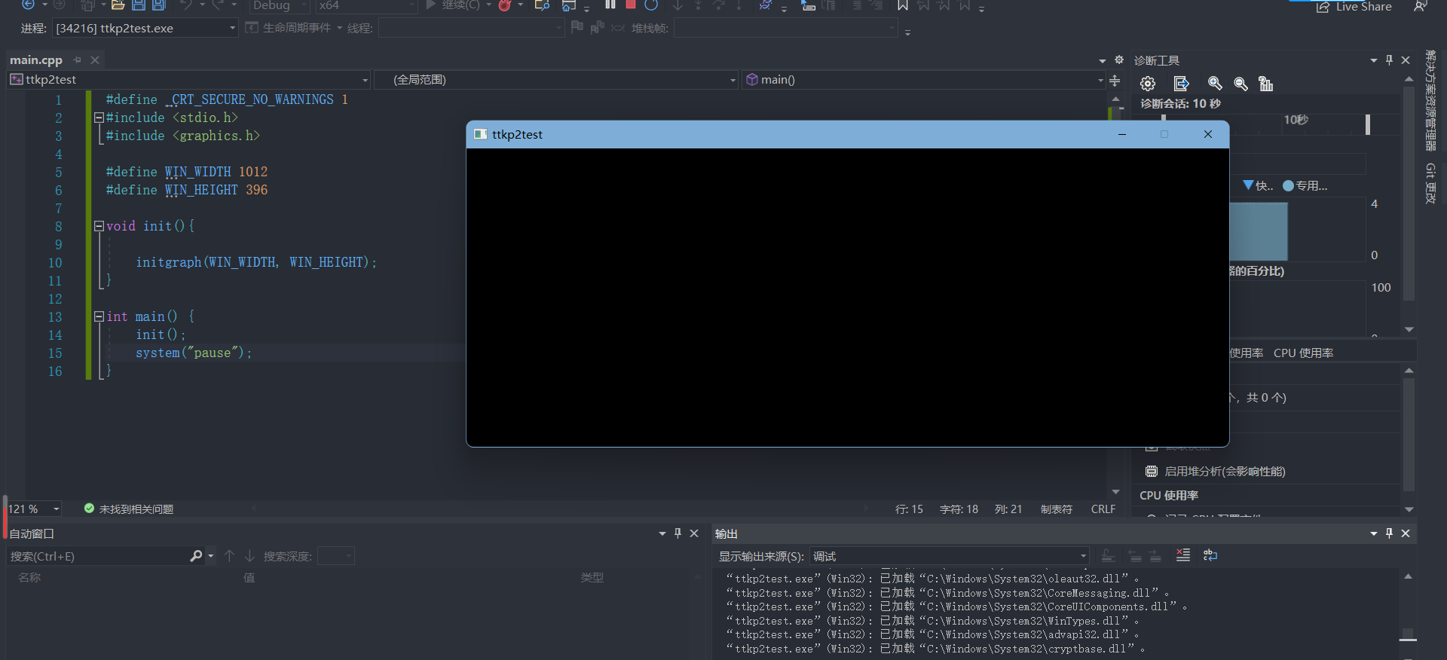Toggle word wrap in the Output panel

pyautogui.click(x=1210, y=555)
